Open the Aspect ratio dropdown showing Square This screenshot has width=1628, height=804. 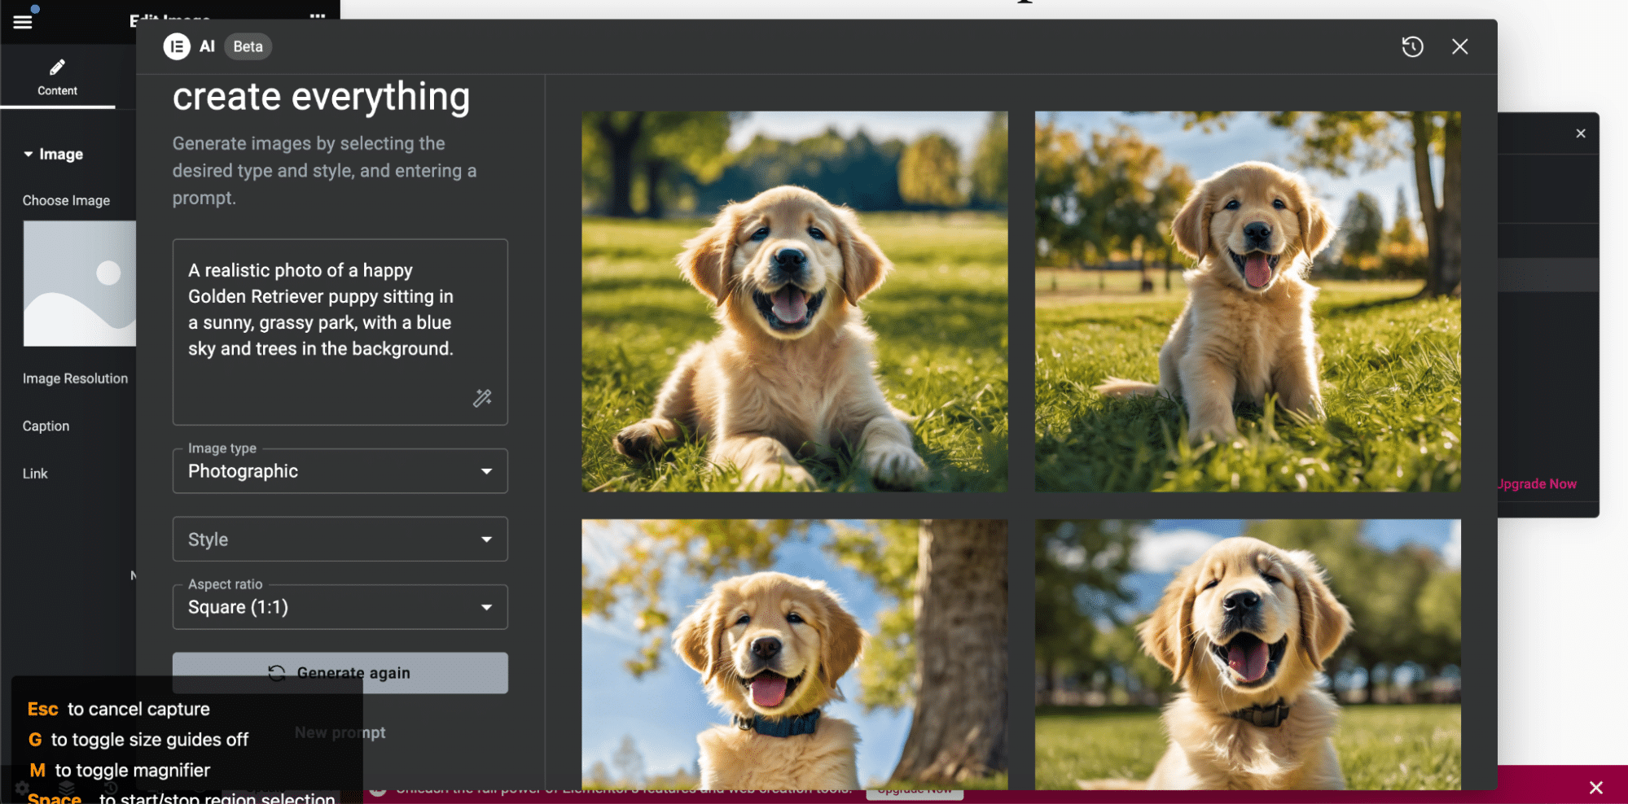340,607
